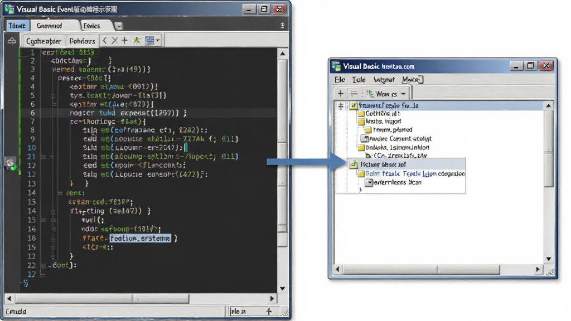
Task: Toggle the fold marker on code line 22
Action: click(43, 265)
